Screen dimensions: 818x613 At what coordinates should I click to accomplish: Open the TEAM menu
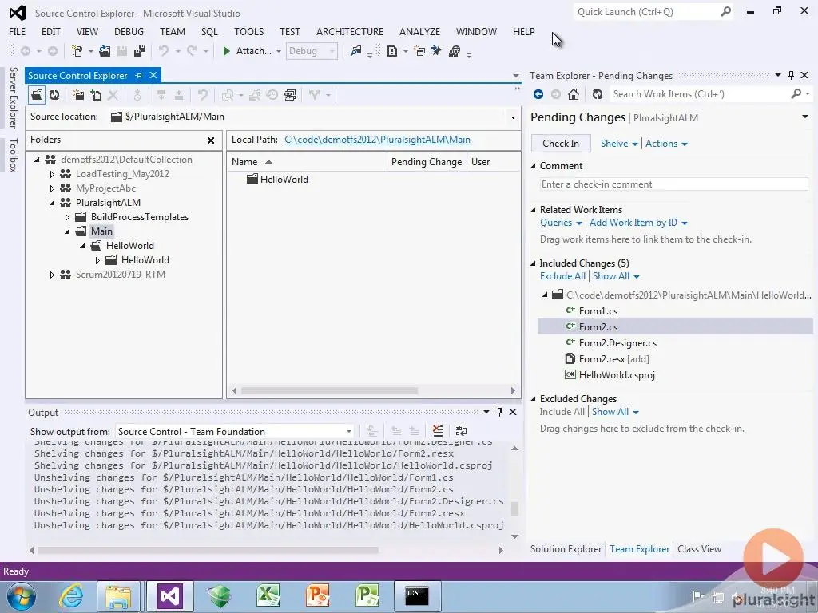click(x=173, y=32)
